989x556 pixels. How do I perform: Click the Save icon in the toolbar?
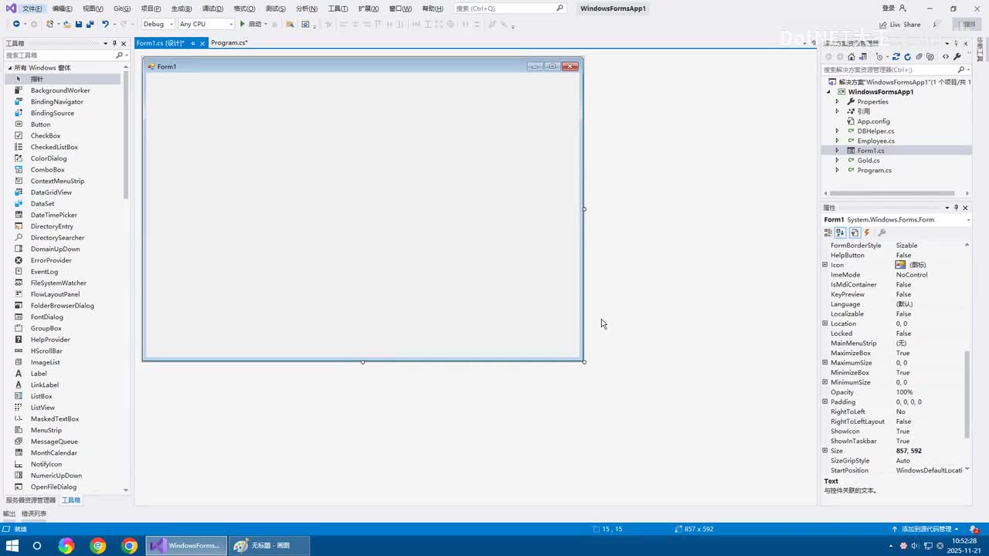pyautogui.click(x=79, y=24)
